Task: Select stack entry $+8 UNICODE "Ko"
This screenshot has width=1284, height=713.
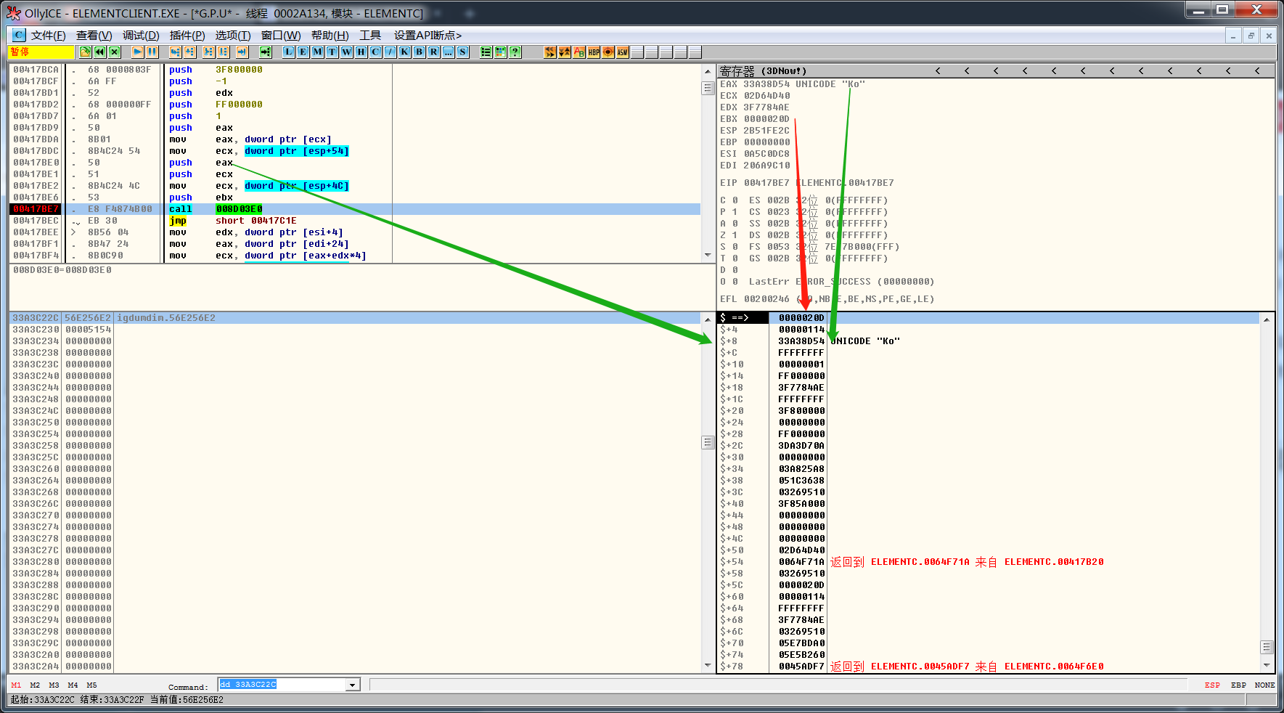Action: [988, 341]
